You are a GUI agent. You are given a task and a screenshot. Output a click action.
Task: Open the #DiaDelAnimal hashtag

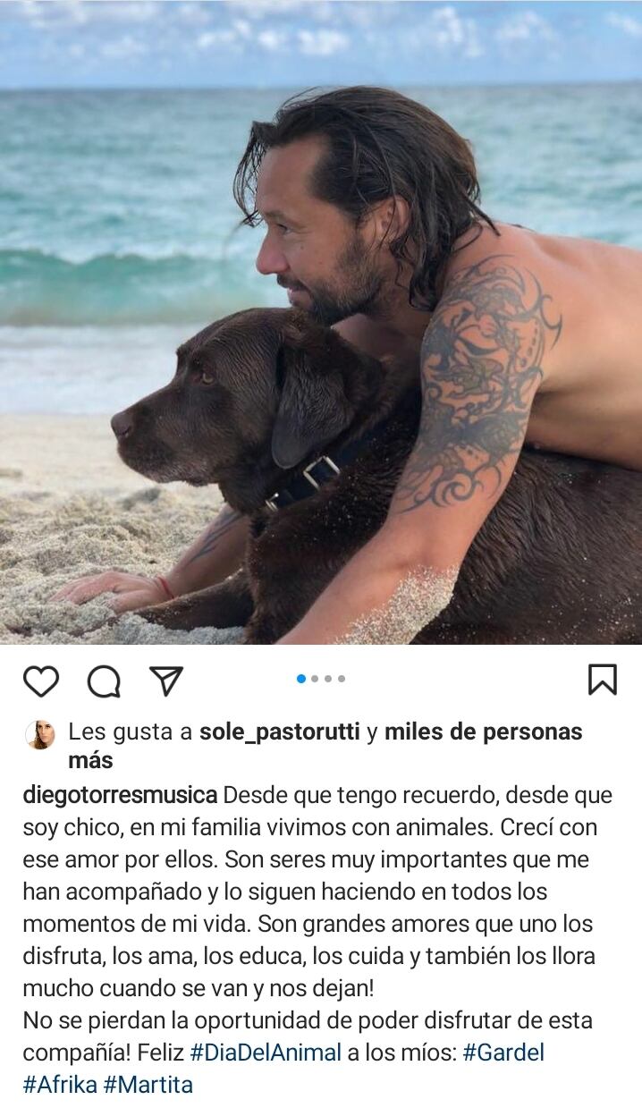tap(266, 1053)
